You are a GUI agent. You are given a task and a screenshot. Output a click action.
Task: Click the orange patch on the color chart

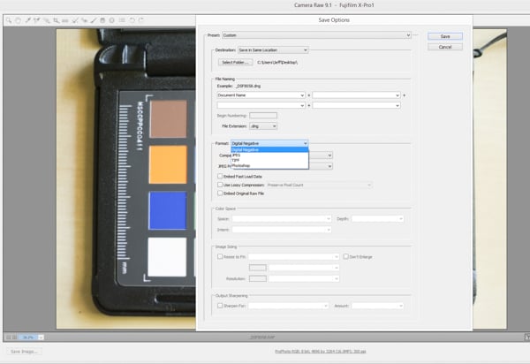(x=168, y=164)
